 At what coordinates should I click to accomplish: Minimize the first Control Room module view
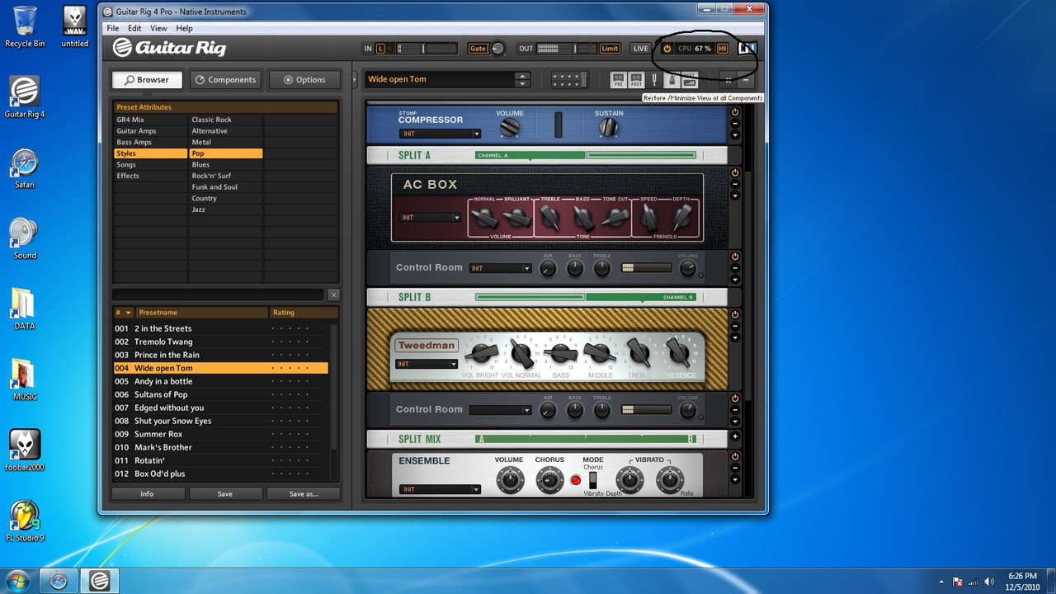point(735,268)
